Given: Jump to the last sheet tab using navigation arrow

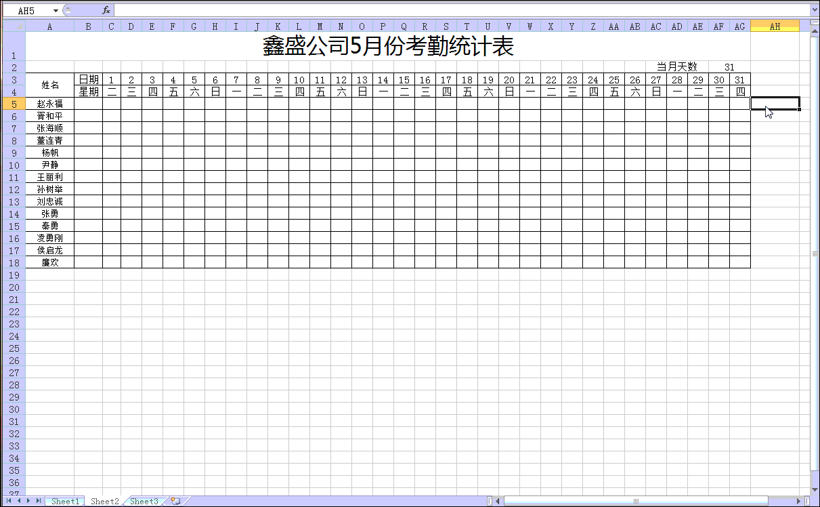Looking at the screenshot, I should (x=39, y=501).
